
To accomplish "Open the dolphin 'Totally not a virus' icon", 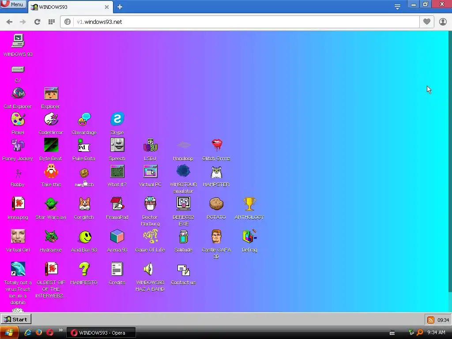I will coord(18,269).
